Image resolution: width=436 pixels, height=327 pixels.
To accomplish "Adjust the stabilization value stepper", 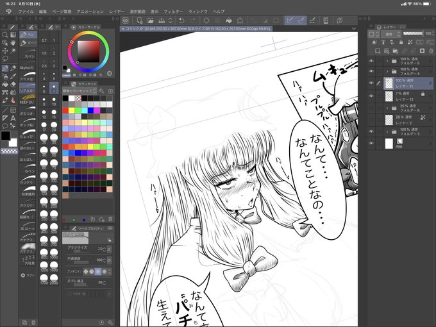I will [x=105, y=283].
